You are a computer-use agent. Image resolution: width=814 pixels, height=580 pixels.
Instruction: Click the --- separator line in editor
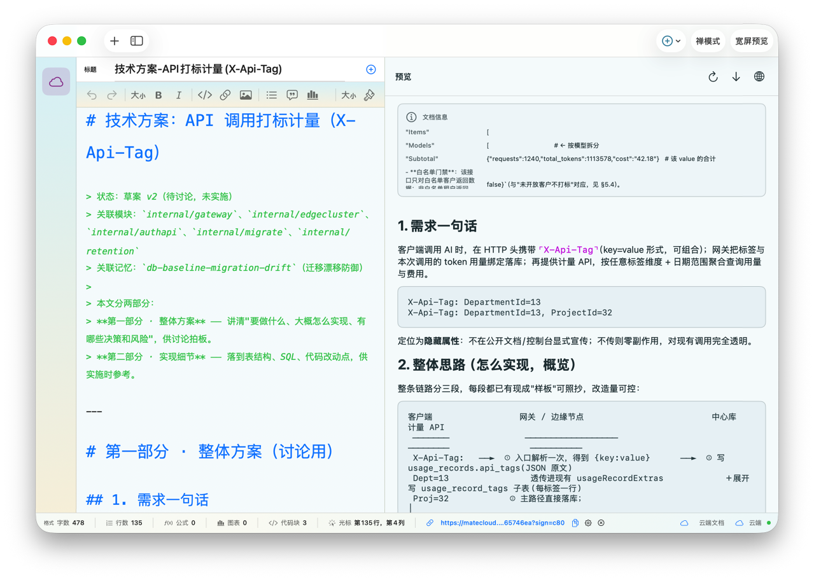pos(94,411)
